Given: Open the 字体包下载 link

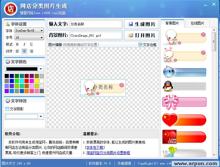Looking at the screenshot, I should coord(95,147).
